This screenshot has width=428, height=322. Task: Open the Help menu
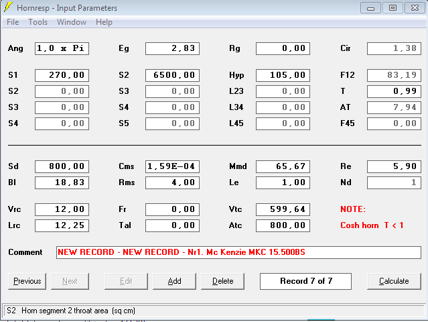(104, 22)
